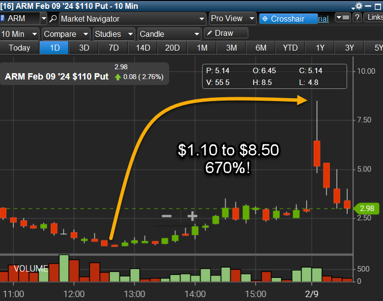
Task: Select the 7D range tab
Action: 114,48
